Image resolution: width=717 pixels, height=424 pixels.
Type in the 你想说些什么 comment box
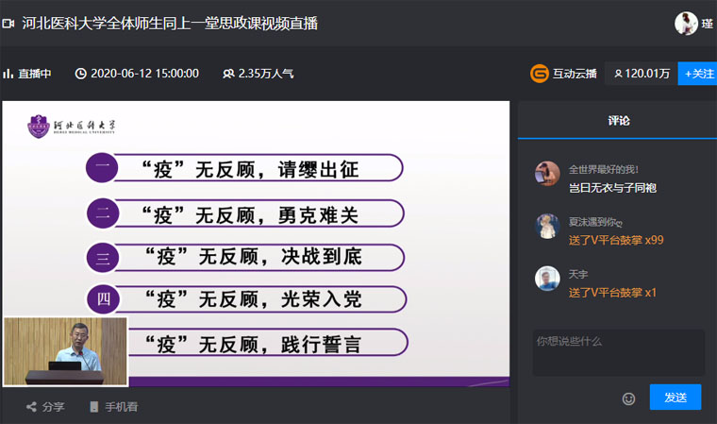tap(618, 351)
